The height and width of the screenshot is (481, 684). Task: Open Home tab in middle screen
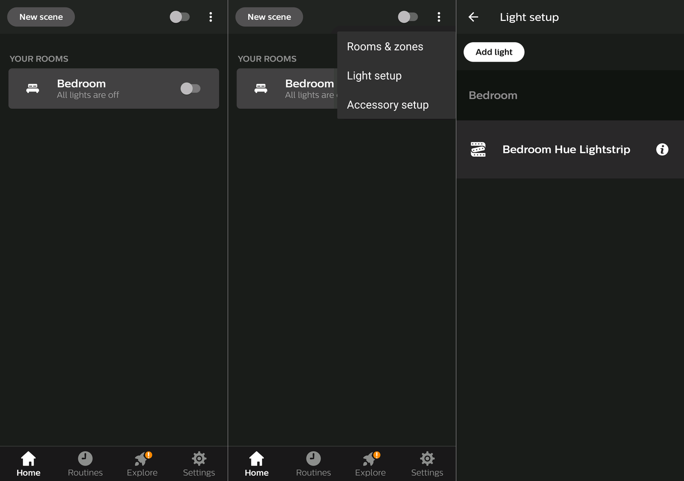pyautogui.click(x=257, y=464)
